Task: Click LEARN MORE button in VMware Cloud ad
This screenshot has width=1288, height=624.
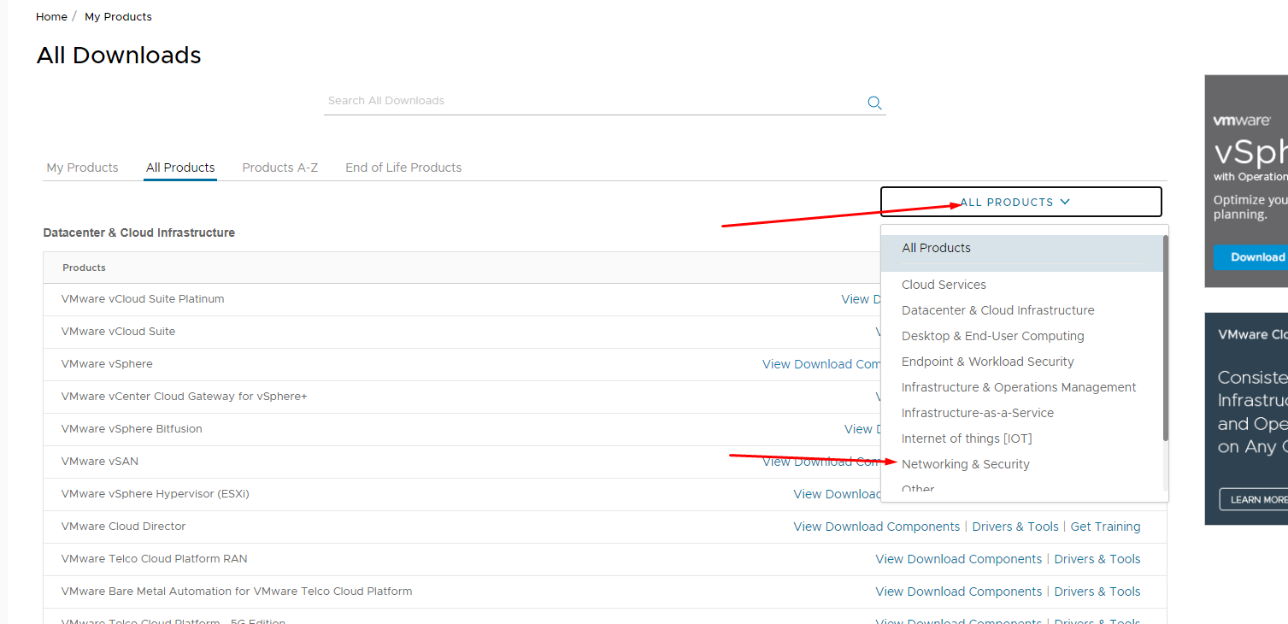Action: 1254,499
